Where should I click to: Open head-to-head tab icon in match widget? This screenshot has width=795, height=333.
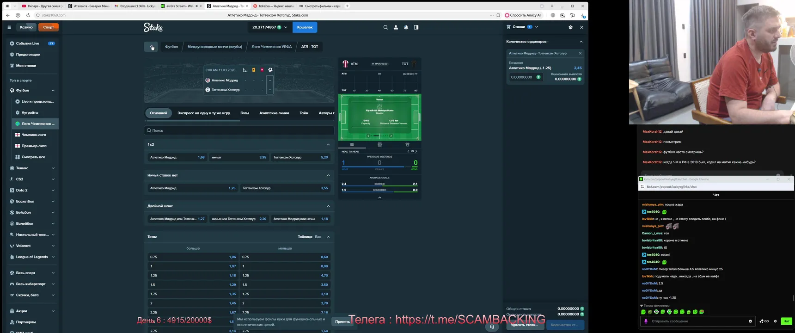pyautogui.click(x=352, y=145)
